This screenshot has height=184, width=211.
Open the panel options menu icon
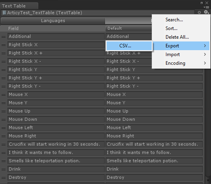pyautogui.click(x=206, y=7)
